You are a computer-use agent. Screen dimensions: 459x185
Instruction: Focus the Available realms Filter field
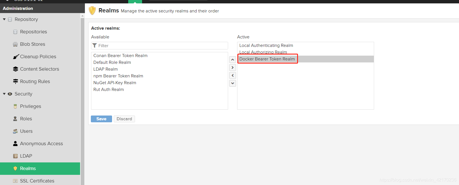(x=160, y=45)
